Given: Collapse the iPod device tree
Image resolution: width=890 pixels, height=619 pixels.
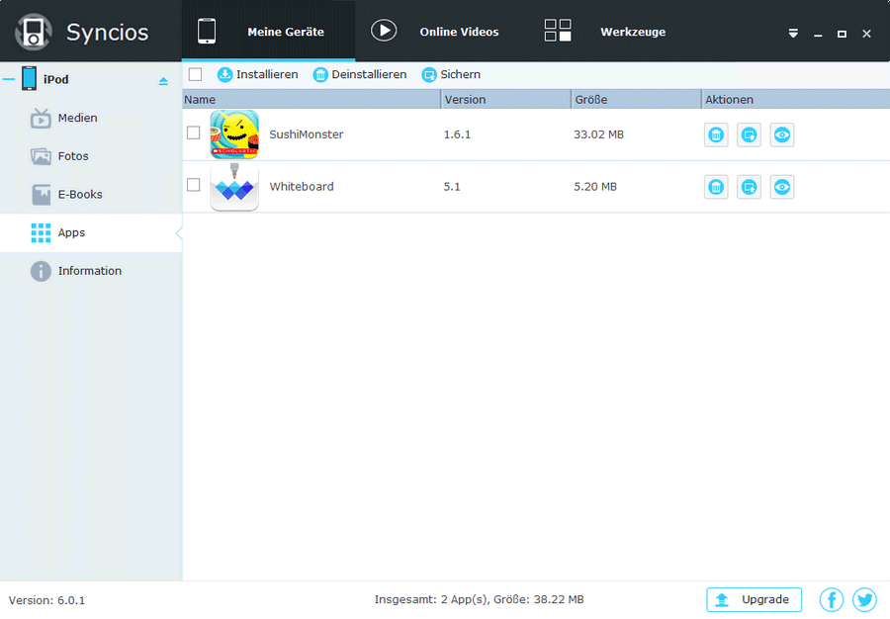Looking at the screenshot, I should 9,79.
